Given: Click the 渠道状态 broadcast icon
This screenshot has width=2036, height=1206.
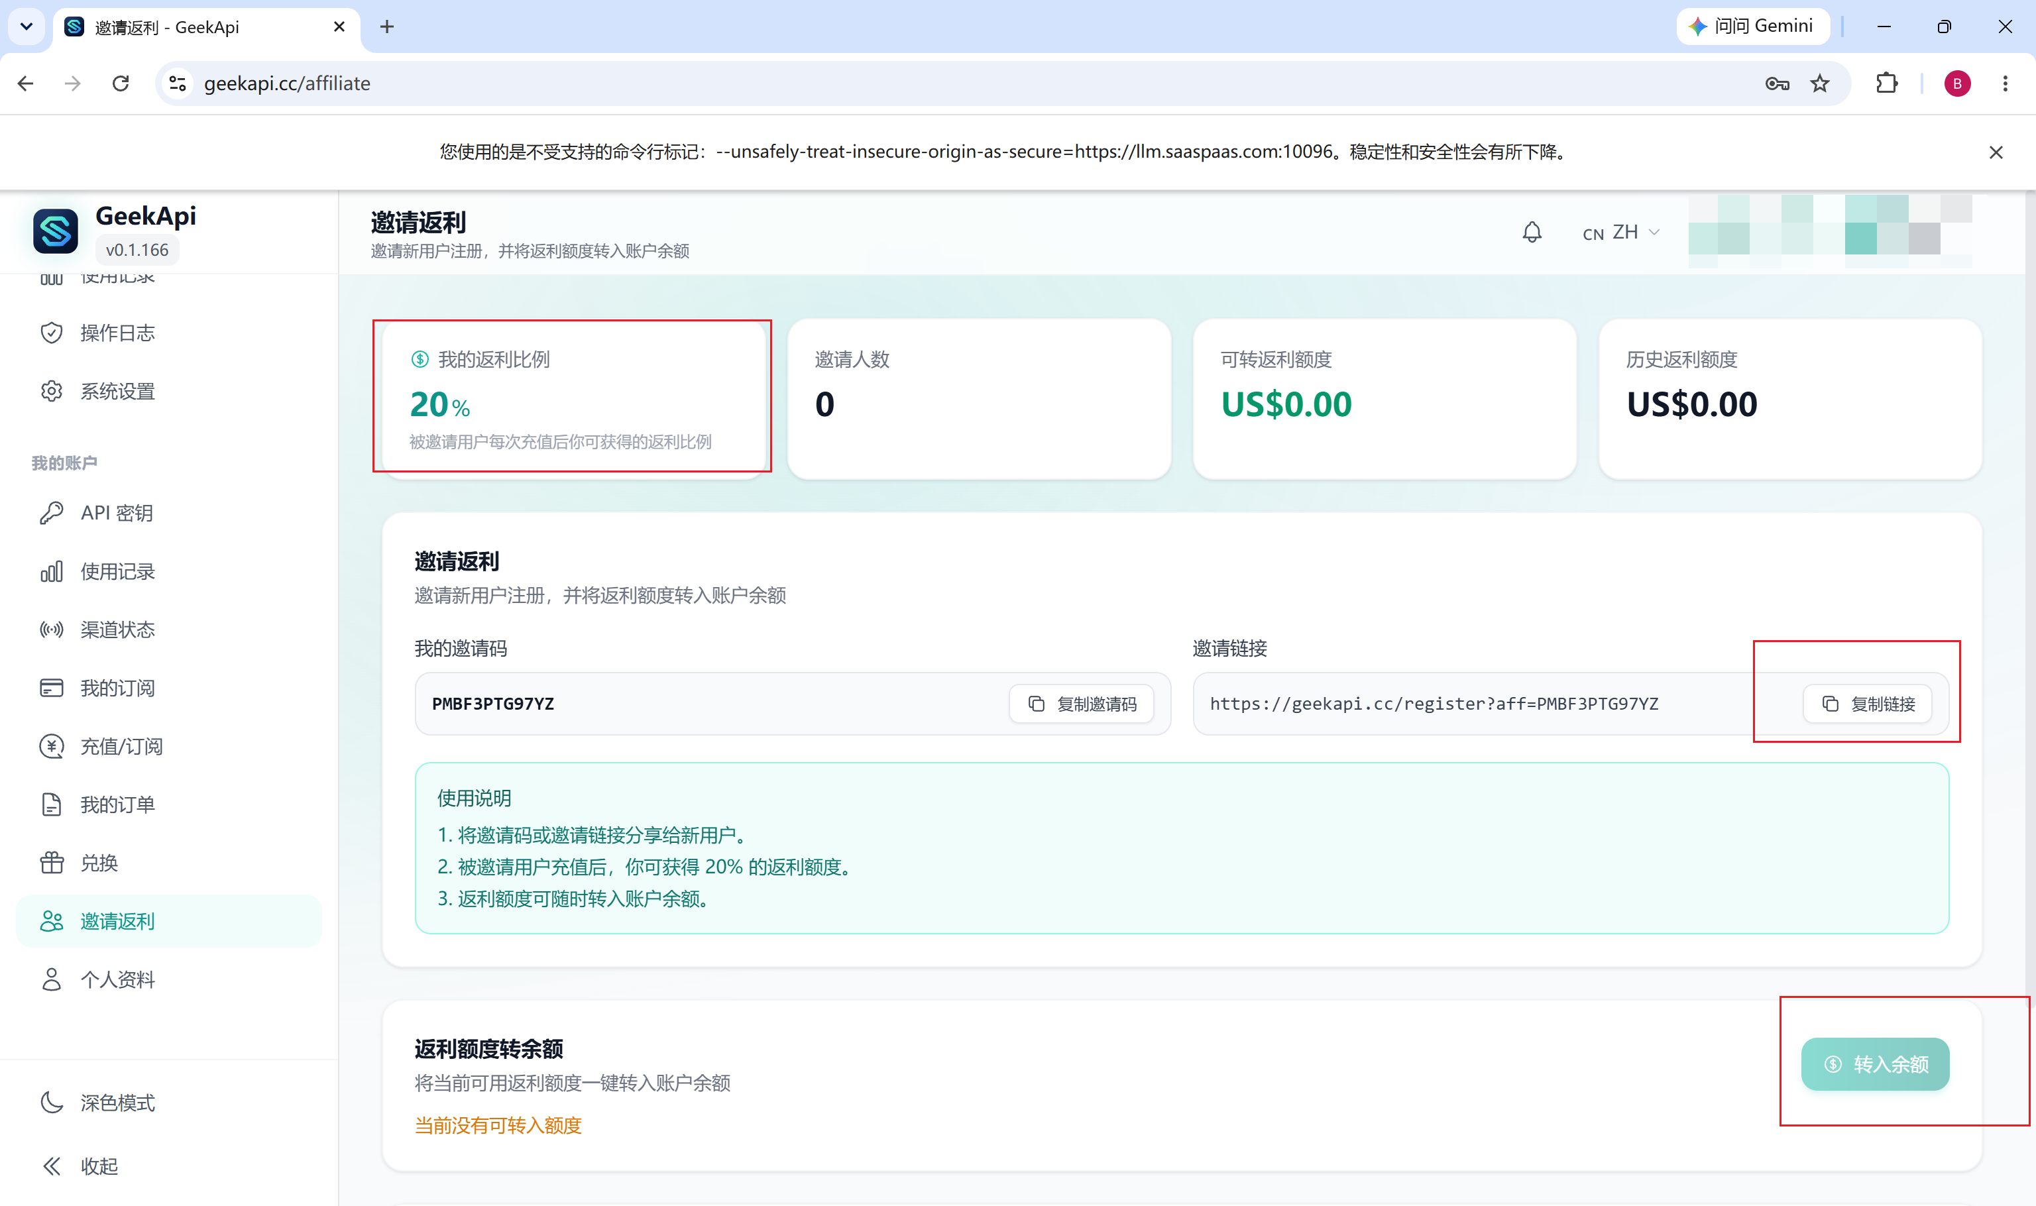Looking at the screenshot, I should (x=52, y=630).
